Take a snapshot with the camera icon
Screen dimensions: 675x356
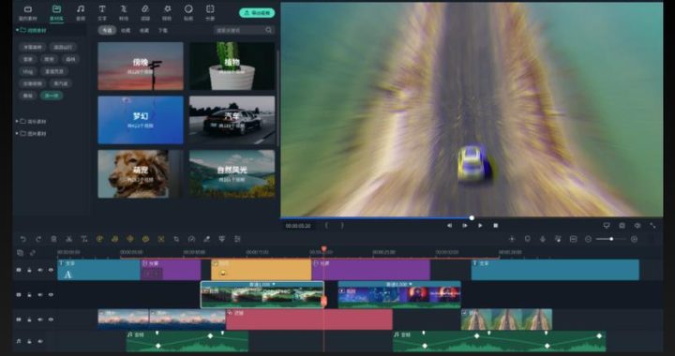pyautogui.click(x=622, y=225)
